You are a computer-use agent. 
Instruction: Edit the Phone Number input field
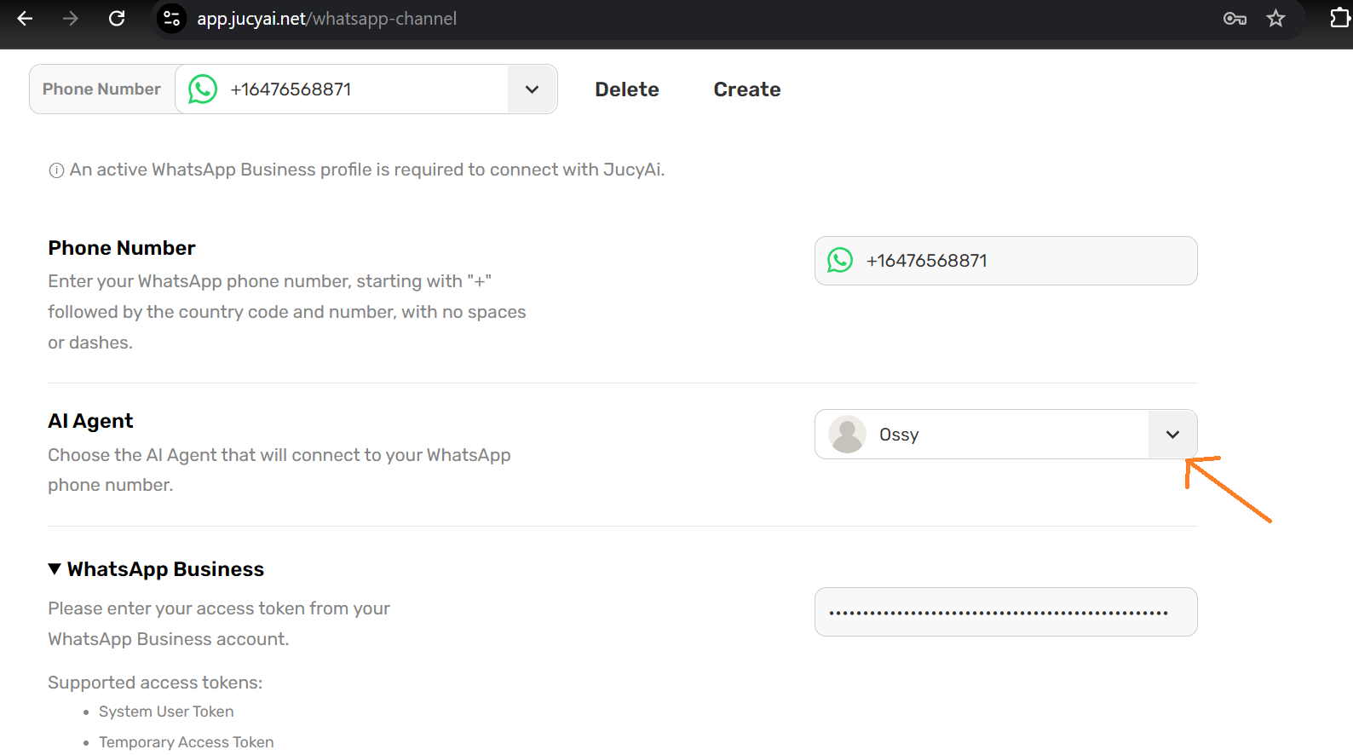(x=1005, y=261)
